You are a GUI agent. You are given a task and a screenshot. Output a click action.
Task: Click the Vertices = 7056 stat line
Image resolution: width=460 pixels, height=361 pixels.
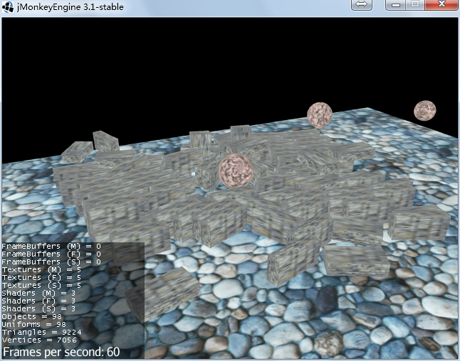(x=36, y=340)
